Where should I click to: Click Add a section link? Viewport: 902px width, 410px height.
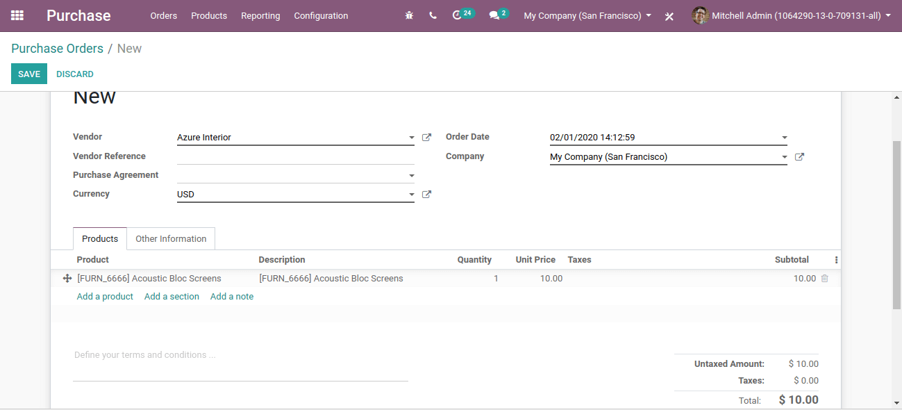[172, 296]
